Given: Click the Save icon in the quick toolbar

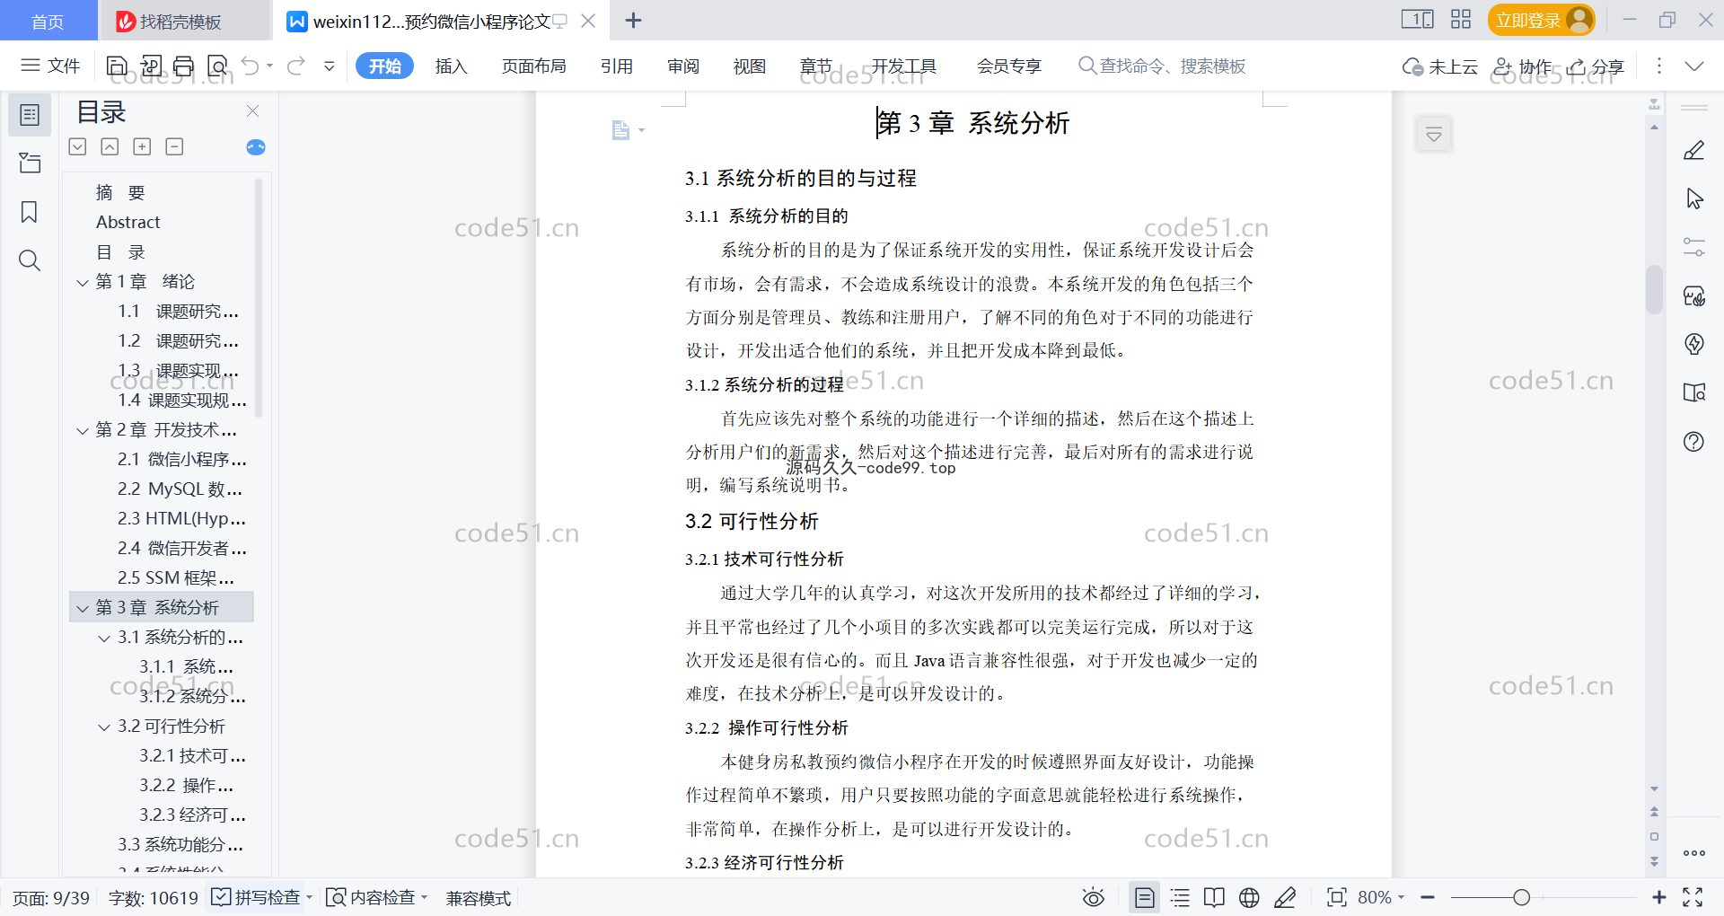Looking at the screenshot, I should pyautogui.click(x=117, y=66).
